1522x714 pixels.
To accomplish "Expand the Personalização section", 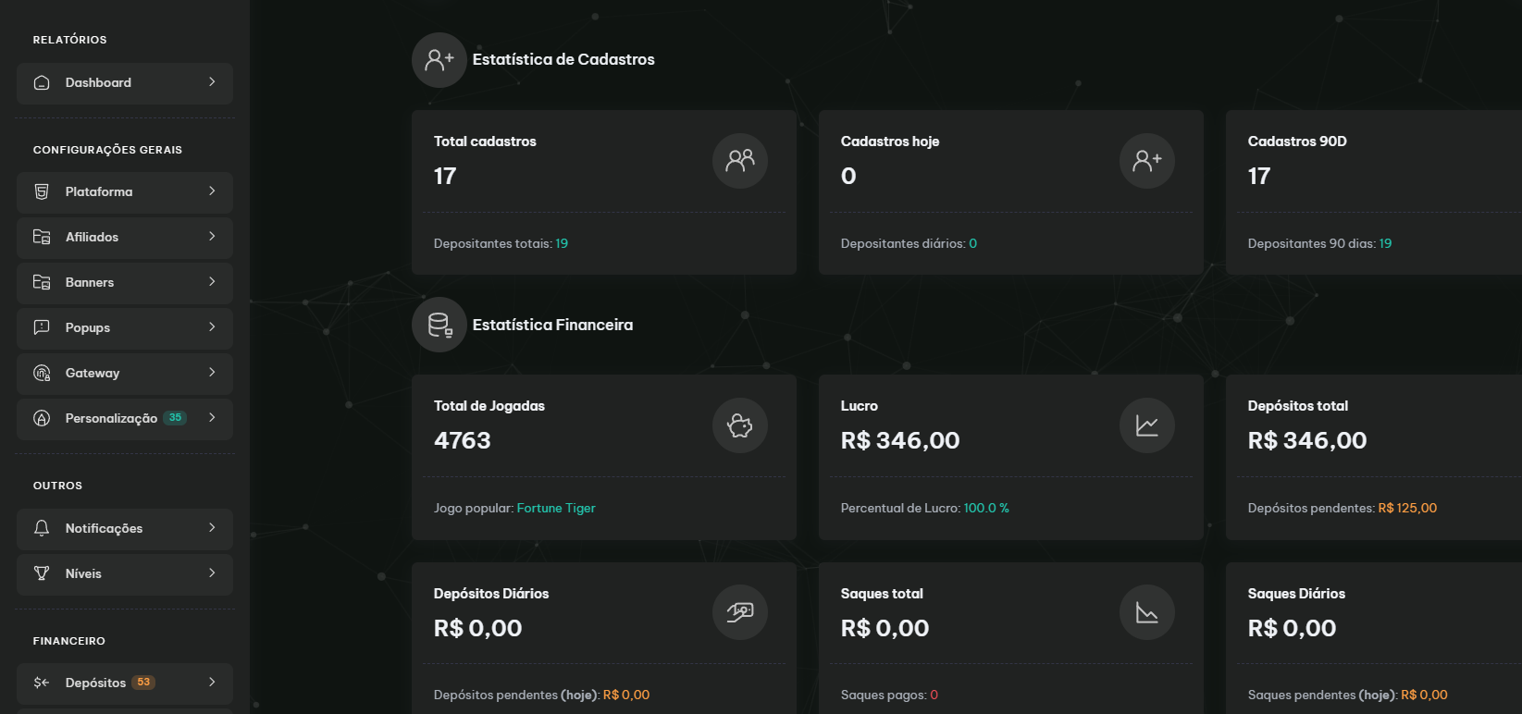I will pyautogui.click(x=124, y=418).
